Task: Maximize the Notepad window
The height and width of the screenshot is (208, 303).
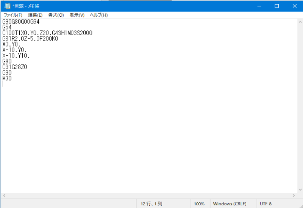Action: 277,6
